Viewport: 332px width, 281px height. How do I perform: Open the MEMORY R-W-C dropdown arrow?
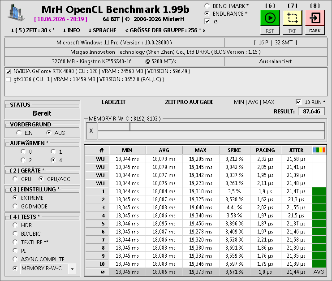[73, 269]
